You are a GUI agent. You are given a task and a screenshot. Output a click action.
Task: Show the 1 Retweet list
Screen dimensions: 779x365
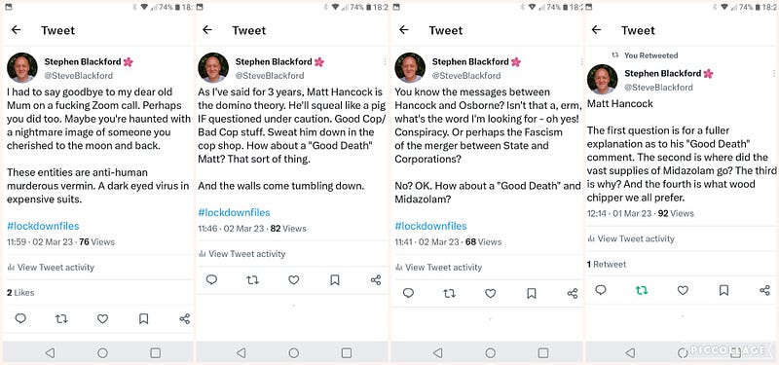606,264
